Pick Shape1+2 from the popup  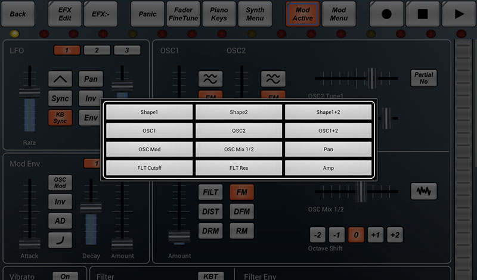pyautogui.click(x=329, y=112)
